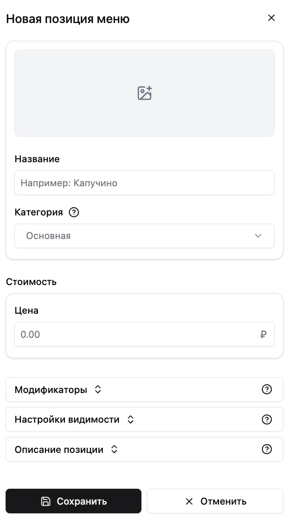Click the Сохранить button
The height and width of the screenshot is (522, 290).
[74, 501]
